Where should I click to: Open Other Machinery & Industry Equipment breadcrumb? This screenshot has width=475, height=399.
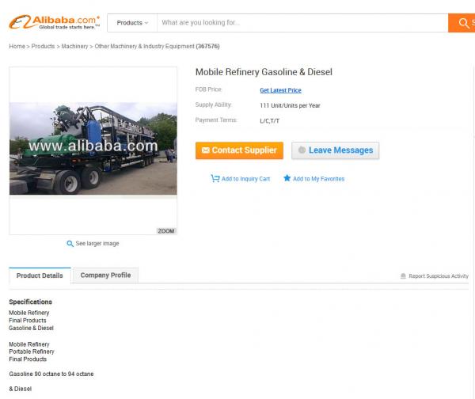coord(145,47)
